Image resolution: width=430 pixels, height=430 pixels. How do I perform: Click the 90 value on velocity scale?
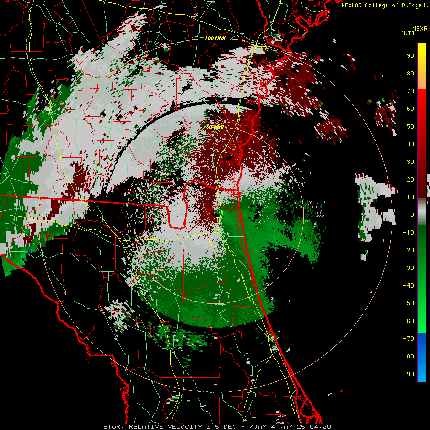[410, 56]
